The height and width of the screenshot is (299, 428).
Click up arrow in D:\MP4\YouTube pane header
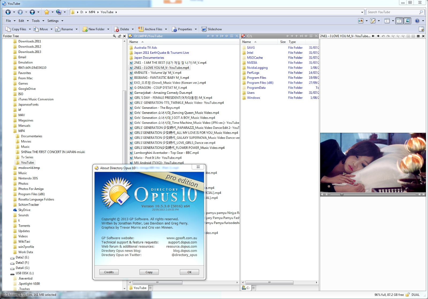217,36
